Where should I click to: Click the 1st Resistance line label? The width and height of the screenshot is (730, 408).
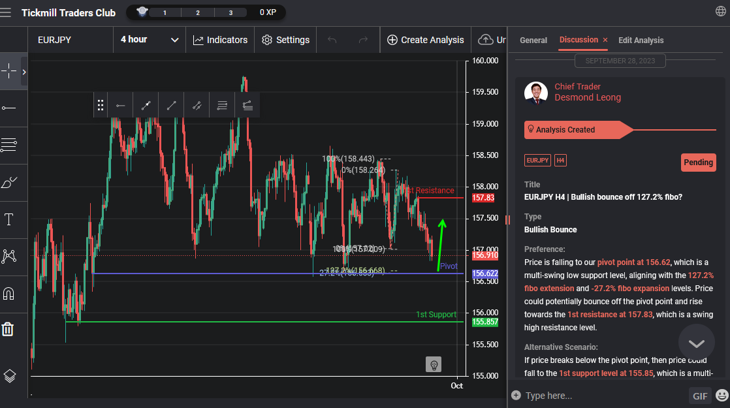point(428,190)
